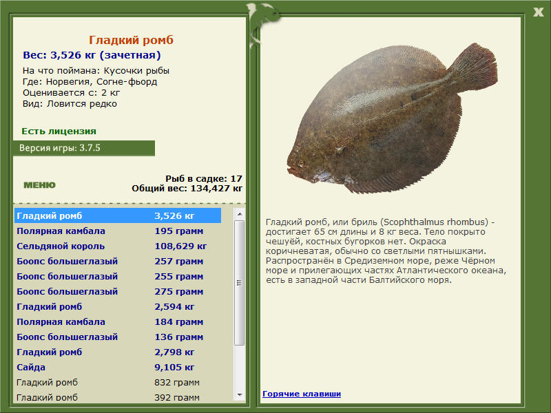The image size is (551, 413).
Task: Select Сайда 9,105 кг row
Action: click(118, 368)
